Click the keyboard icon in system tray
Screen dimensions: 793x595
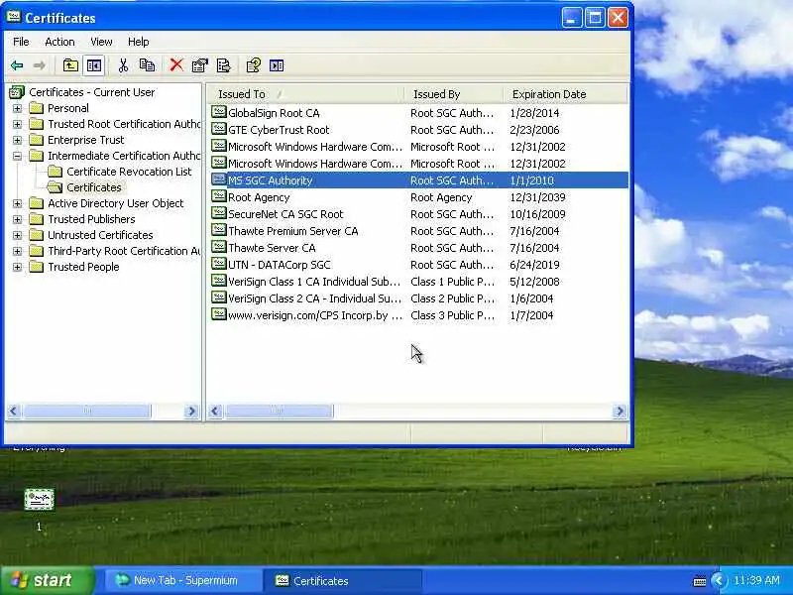700,581
